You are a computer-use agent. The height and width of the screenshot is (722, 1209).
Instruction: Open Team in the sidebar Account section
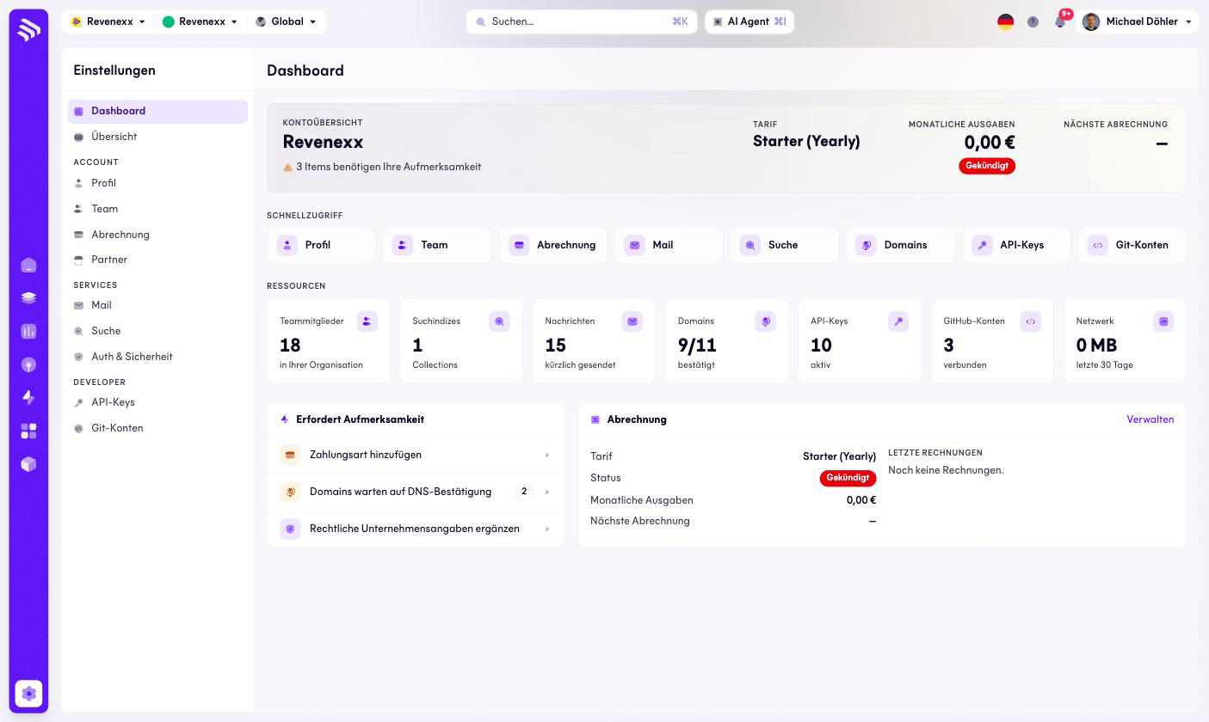tap(157, 209)
